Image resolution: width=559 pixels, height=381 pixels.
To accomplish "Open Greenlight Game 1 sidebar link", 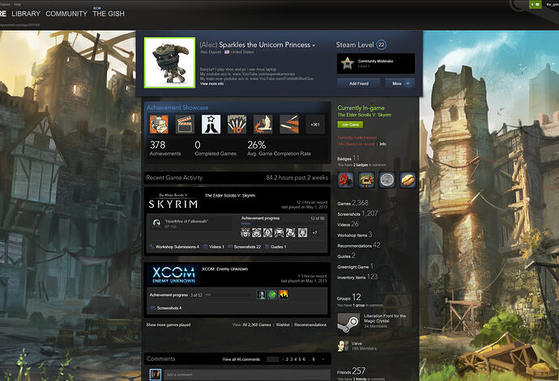I will [x=356, y=266].
